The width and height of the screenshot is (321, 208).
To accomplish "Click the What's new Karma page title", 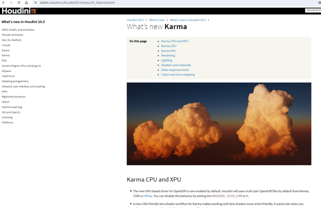I will pyautogui.click(x=157, y=27).
